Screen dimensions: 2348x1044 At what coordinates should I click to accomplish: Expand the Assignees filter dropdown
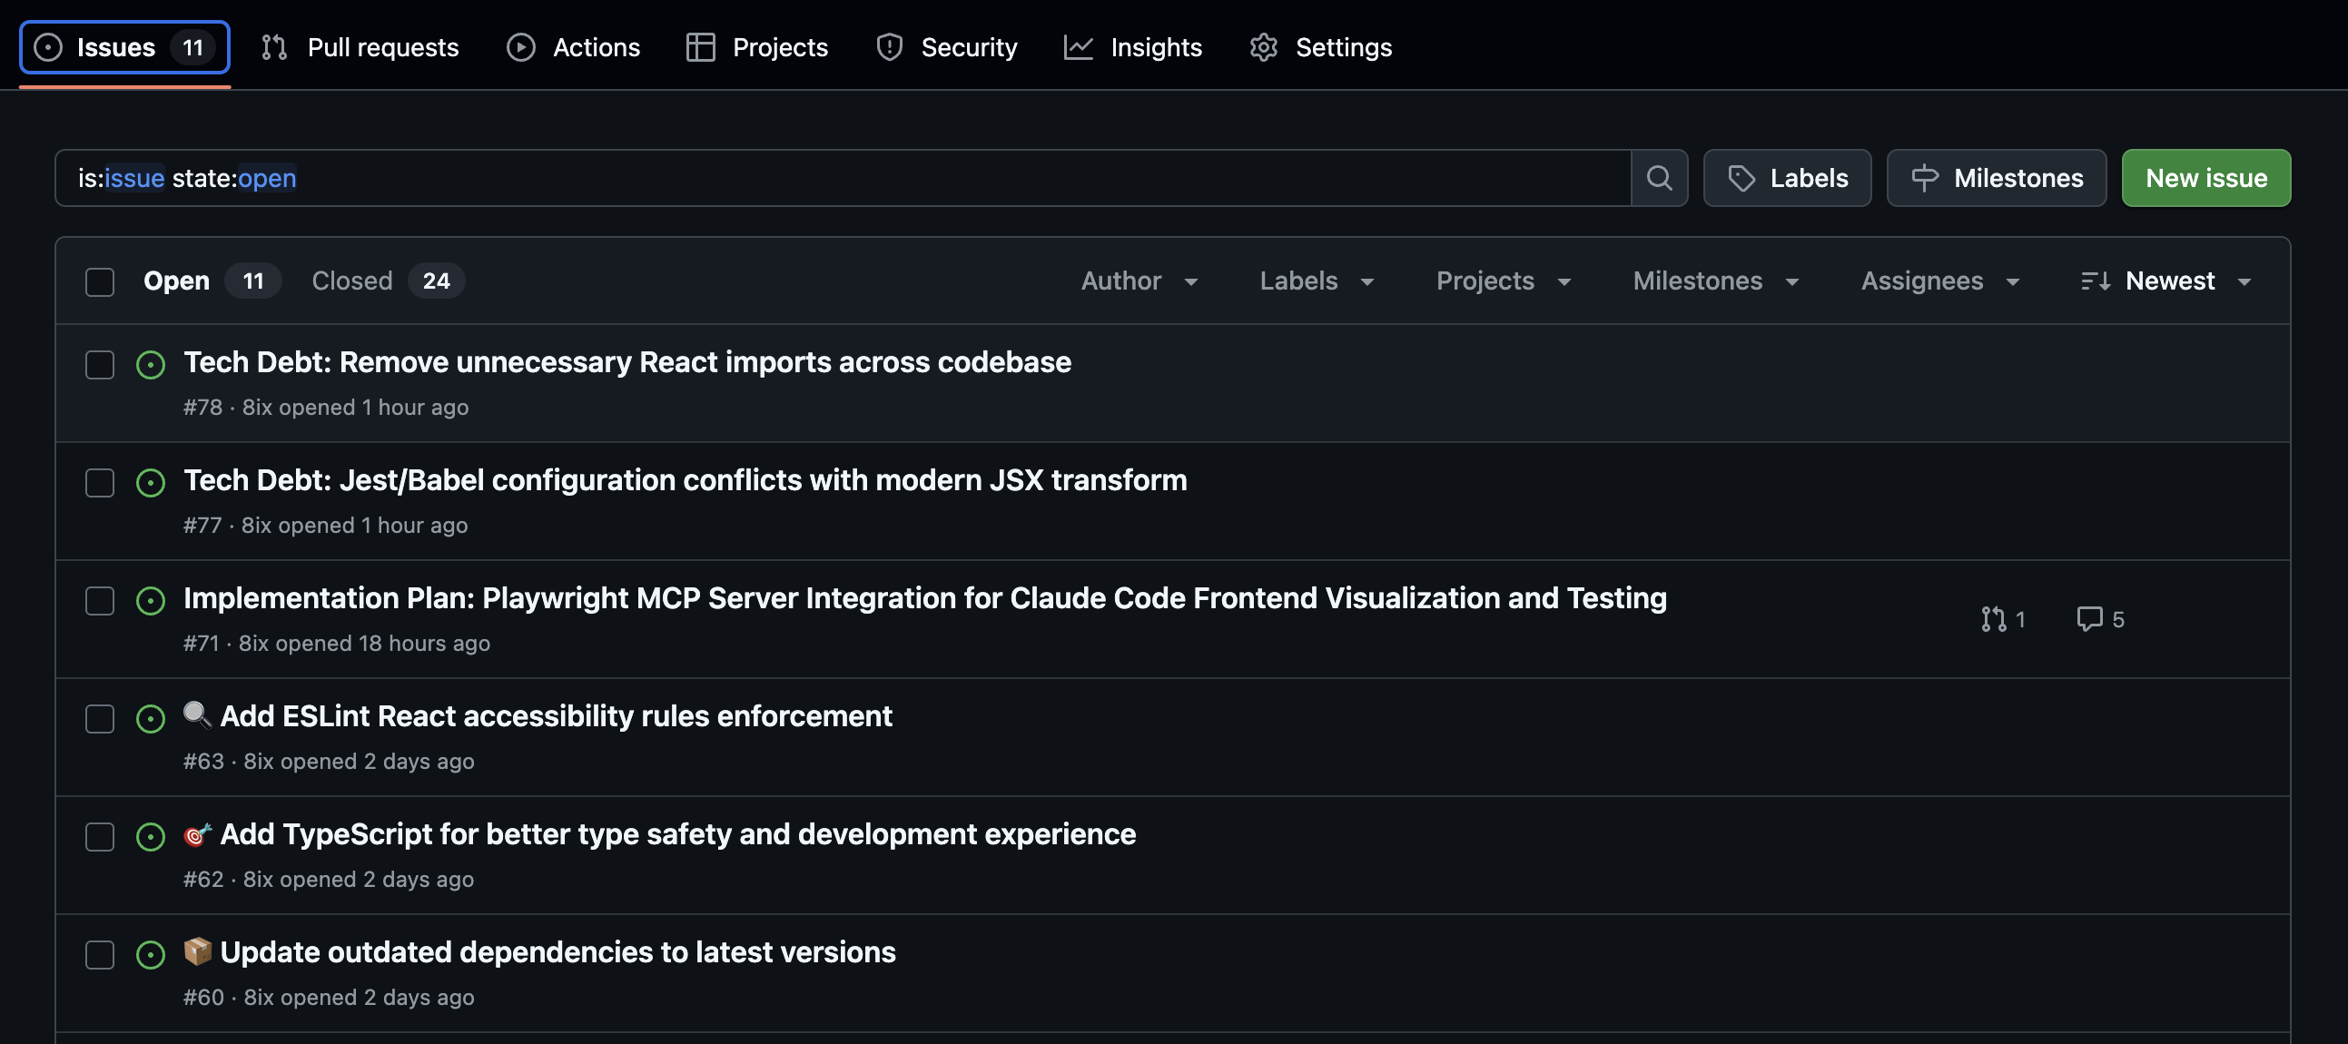tap(1939, 281)
